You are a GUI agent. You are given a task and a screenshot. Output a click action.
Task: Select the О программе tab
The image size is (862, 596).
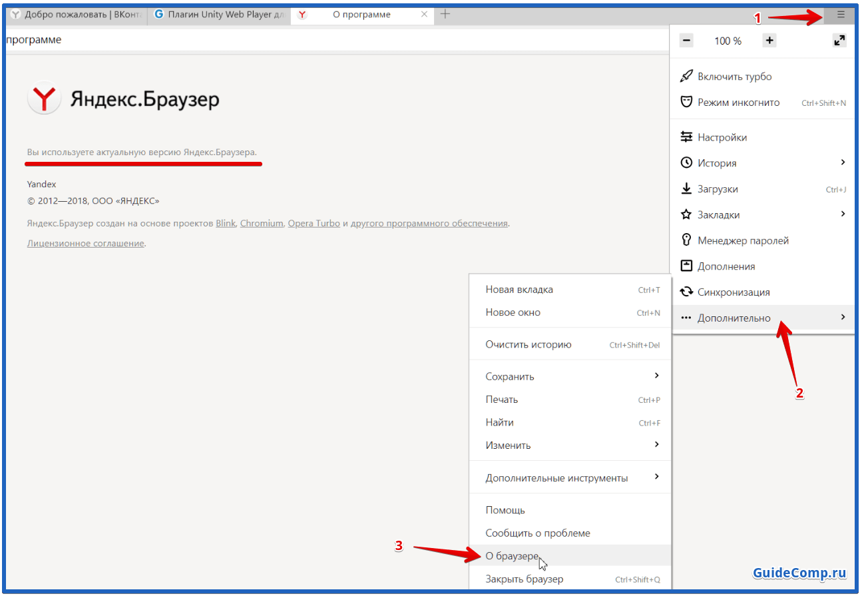(x=363, y=14)
